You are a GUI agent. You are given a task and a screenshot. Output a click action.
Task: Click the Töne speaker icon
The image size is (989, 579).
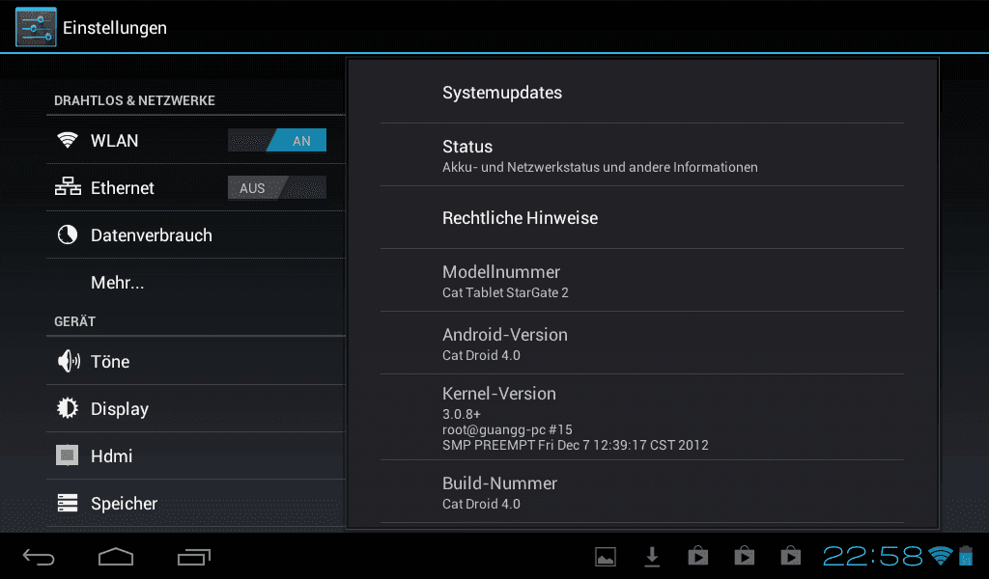click(x=69, y=361)
